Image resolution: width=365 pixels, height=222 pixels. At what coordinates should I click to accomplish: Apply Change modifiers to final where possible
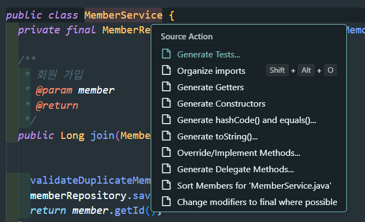pyautogui.click(x=257, y=202)
